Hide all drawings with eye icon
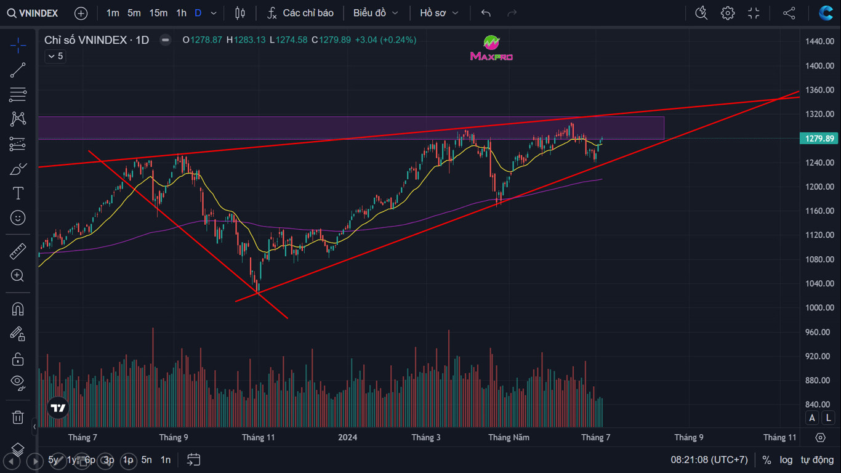Screen dimensions: 841x473 (x=18, y=382)
